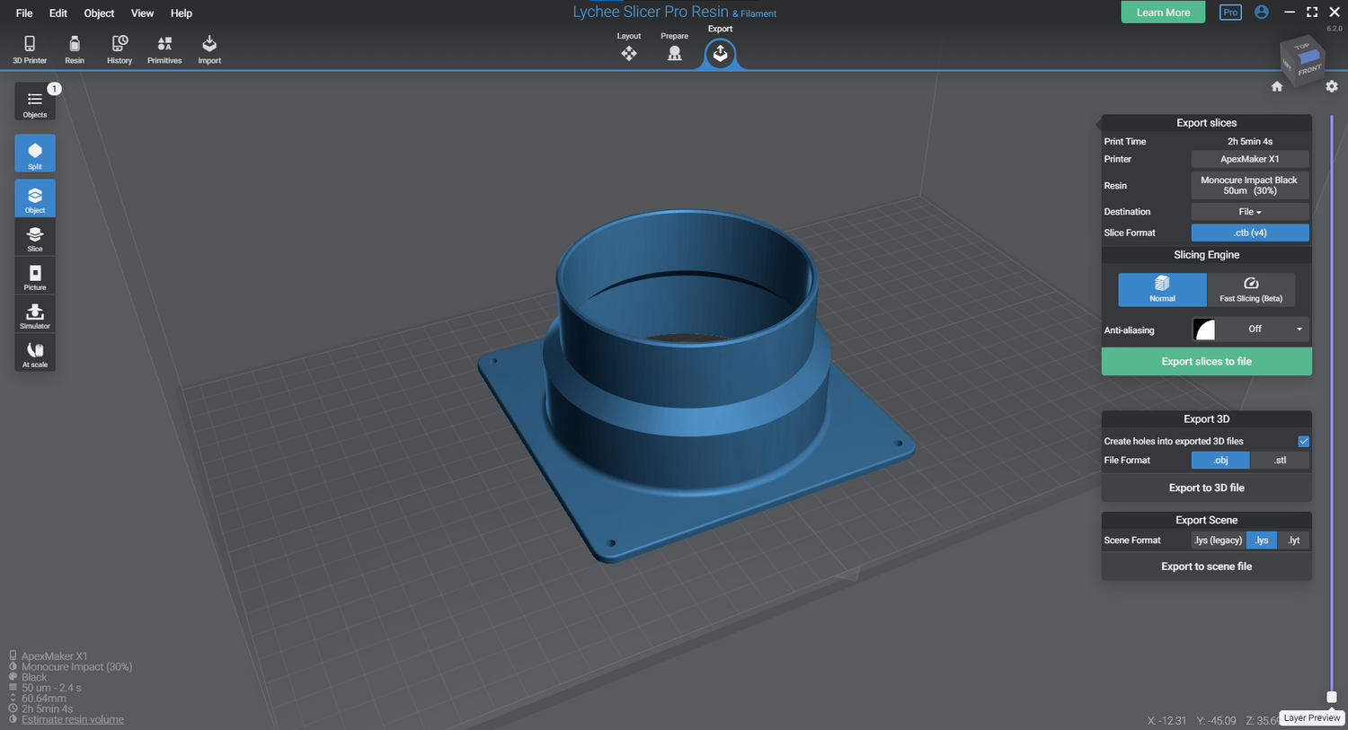Image resolution: width=1348 pixels, height=730 pixels.
Task: Open the .ctb (v4) slice format selector
Action: pos(1249,233)
